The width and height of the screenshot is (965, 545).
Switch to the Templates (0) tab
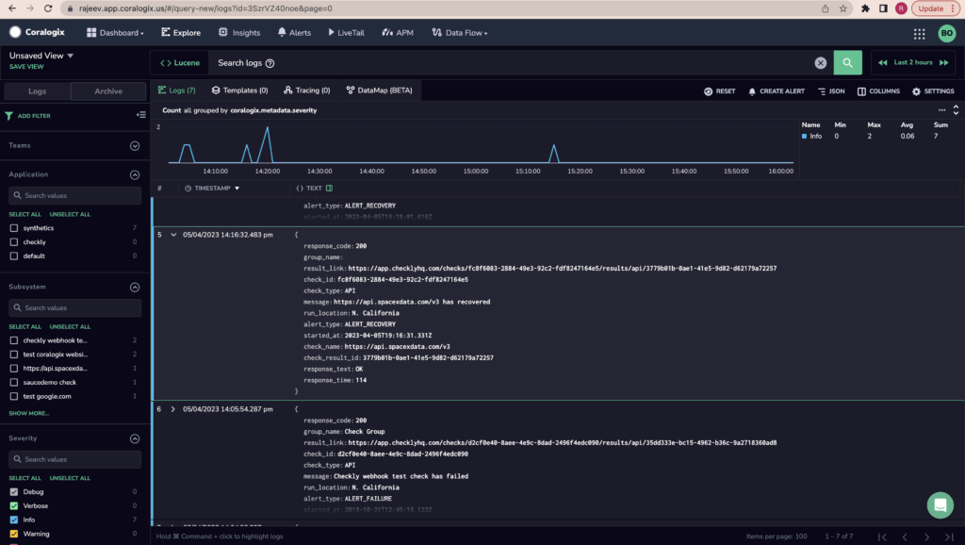coord(240,91)
